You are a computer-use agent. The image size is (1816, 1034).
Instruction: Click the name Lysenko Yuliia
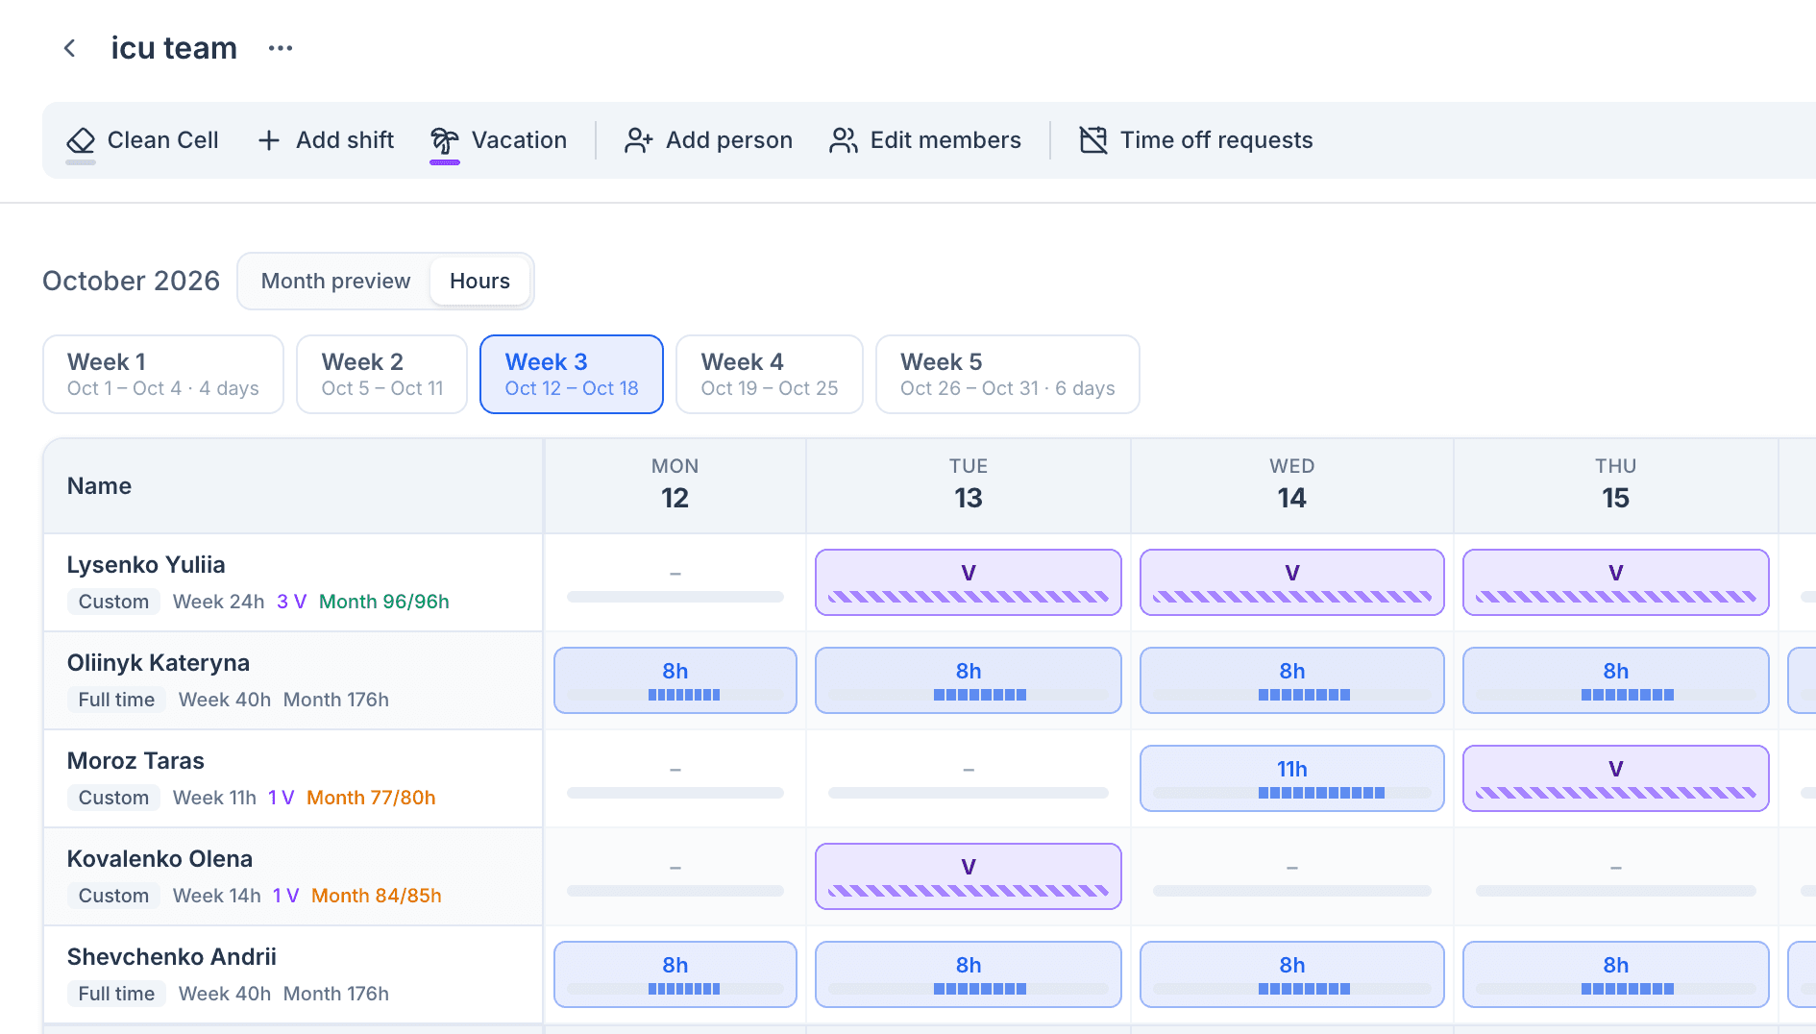(146, 565)
